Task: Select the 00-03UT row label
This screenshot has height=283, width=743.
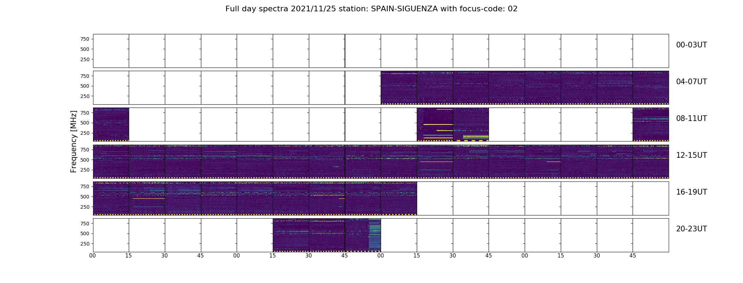Action: pyautogui.click(x=691, y=45)
